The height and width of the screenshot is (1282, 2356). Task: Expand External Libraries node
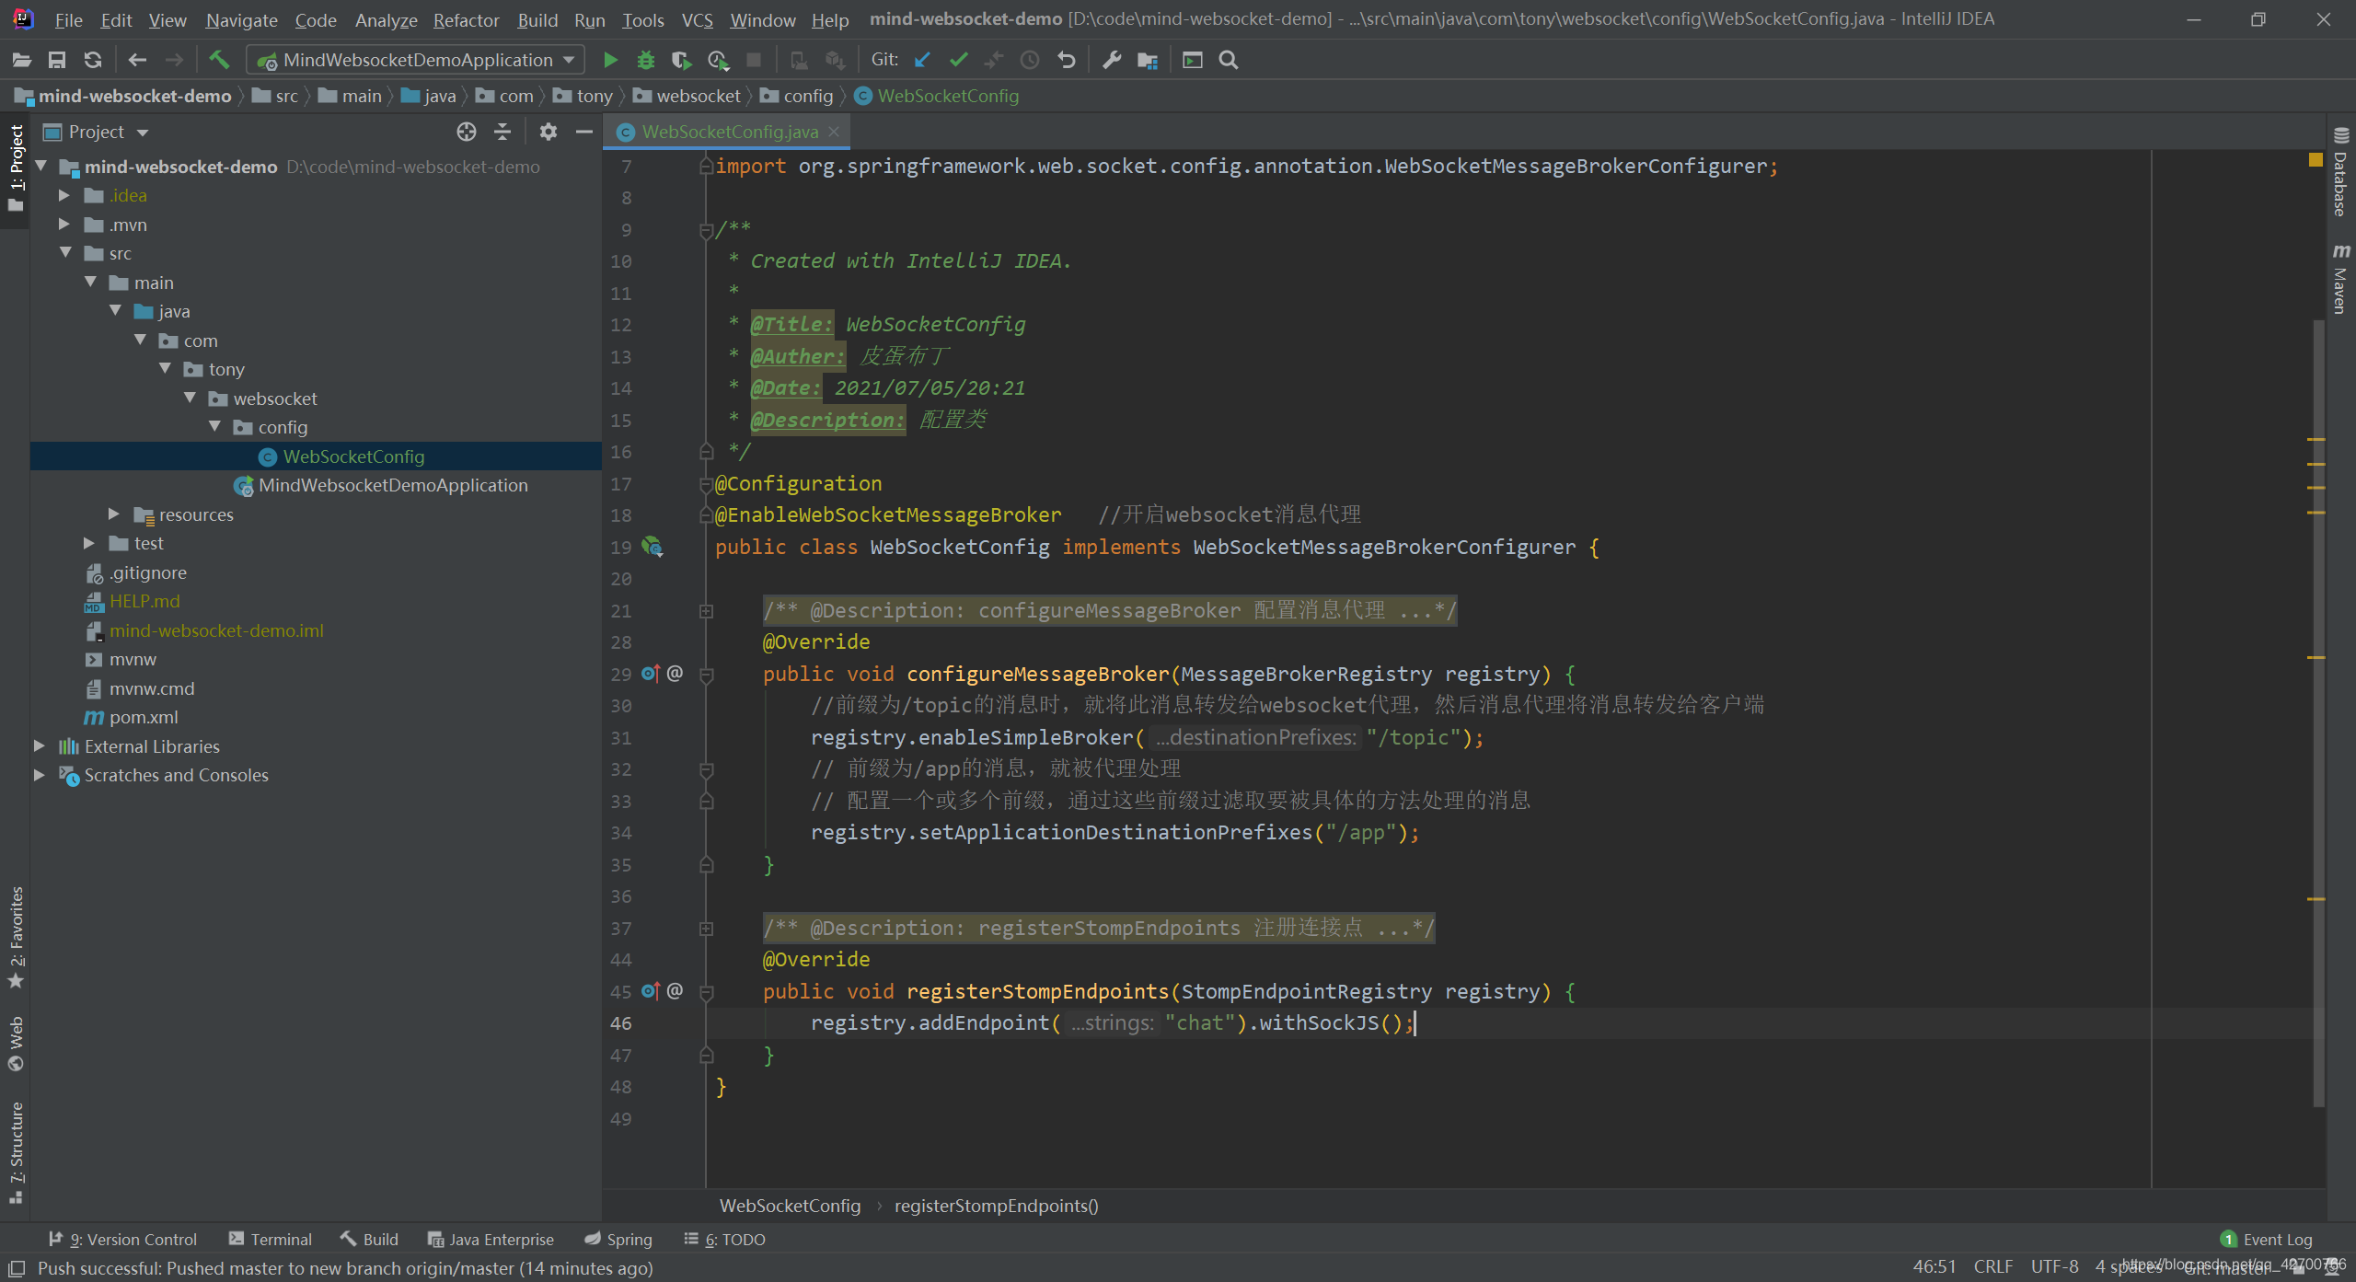tap(40, 746)
